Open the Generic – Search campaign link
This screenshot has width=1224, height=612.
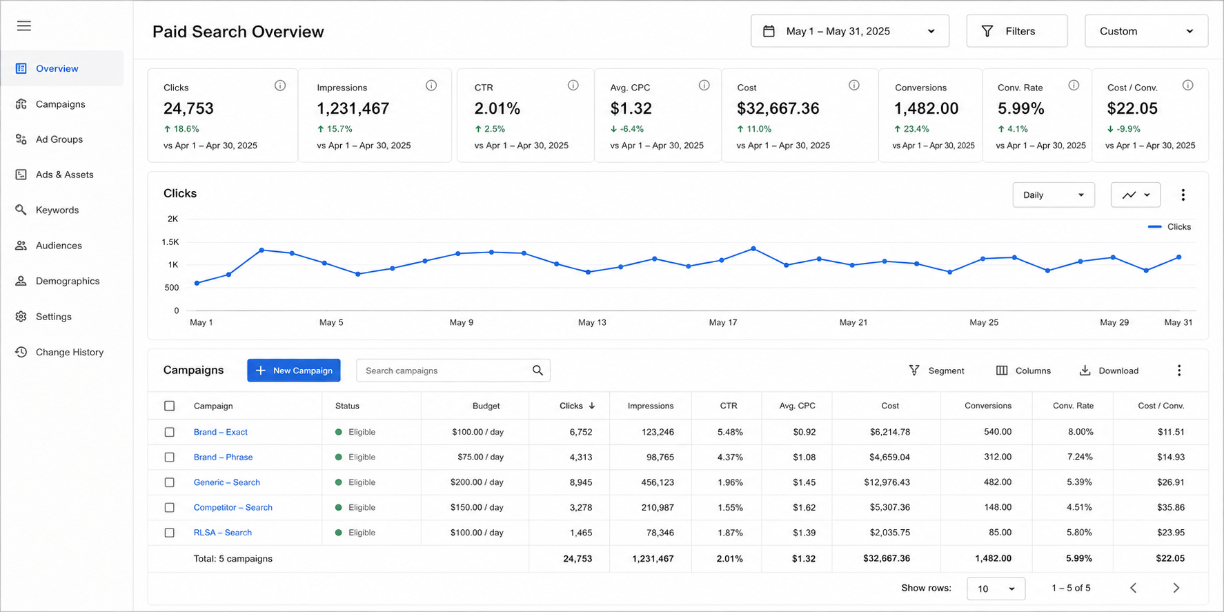click(x=226, y=482)
